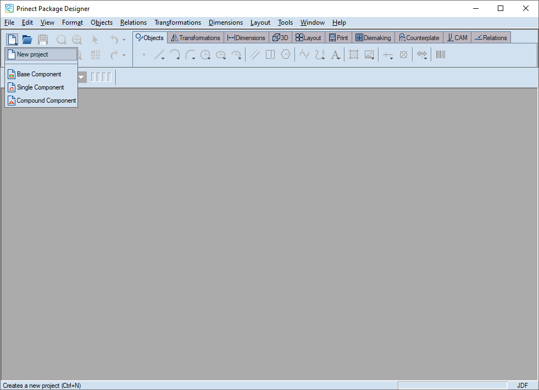Click the four-column bars icon

[x=101, y=77]
